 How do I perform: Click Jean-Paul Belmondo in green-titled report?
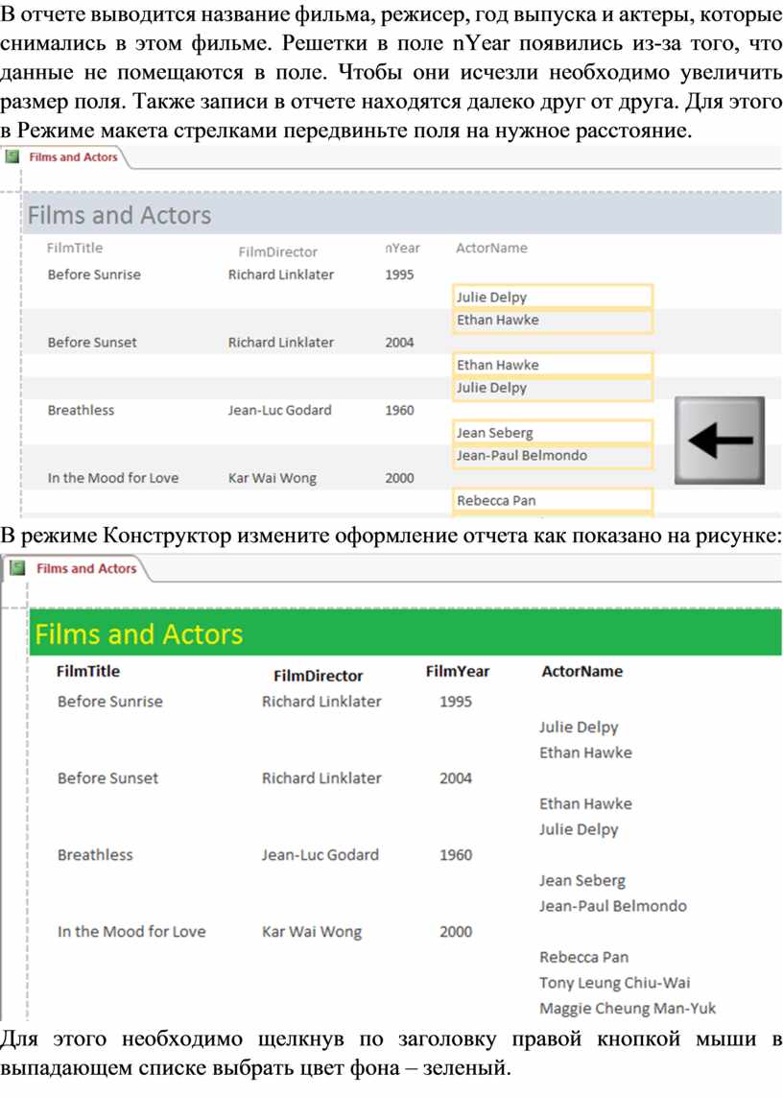coord(613,906)
